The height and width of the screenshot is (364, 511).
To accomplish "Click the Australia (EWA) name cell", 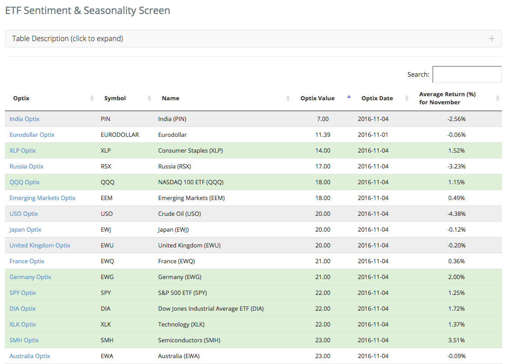I will tap(178, 356).
